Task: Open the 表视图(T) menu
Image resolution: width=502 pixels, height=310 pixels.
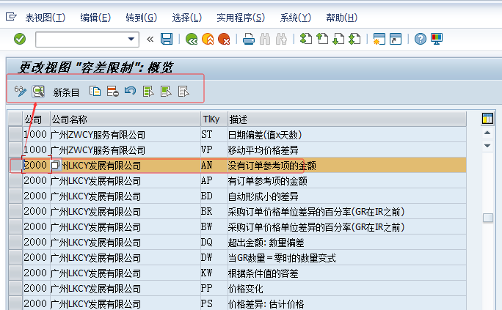Action: pyautogui.click(x=46, y=18)
